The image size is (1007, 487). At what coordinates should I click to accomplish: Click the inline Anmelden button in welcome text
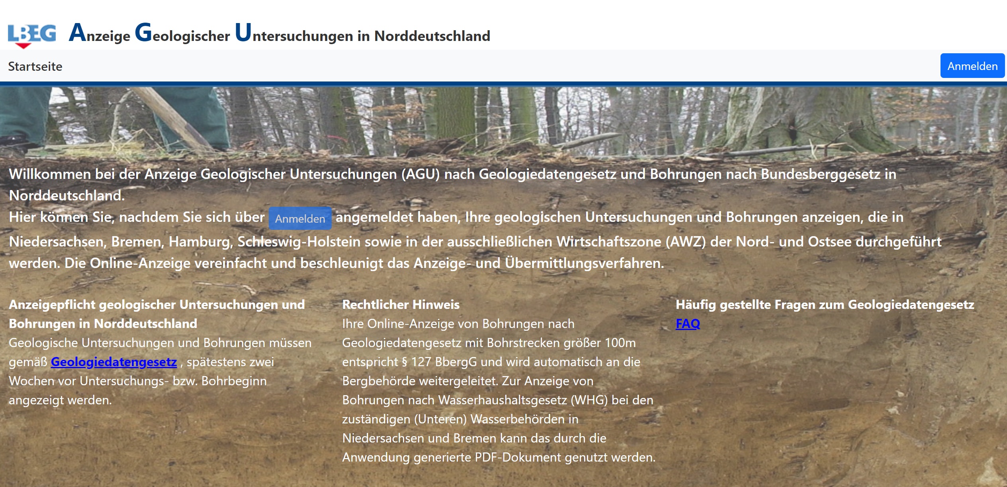300,218
